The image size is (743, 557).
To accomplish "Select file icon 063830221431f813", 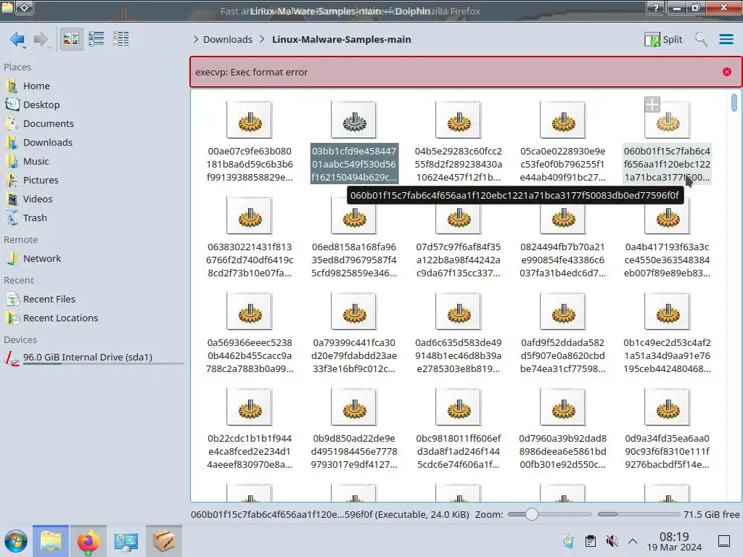I will tap(250, 216).
